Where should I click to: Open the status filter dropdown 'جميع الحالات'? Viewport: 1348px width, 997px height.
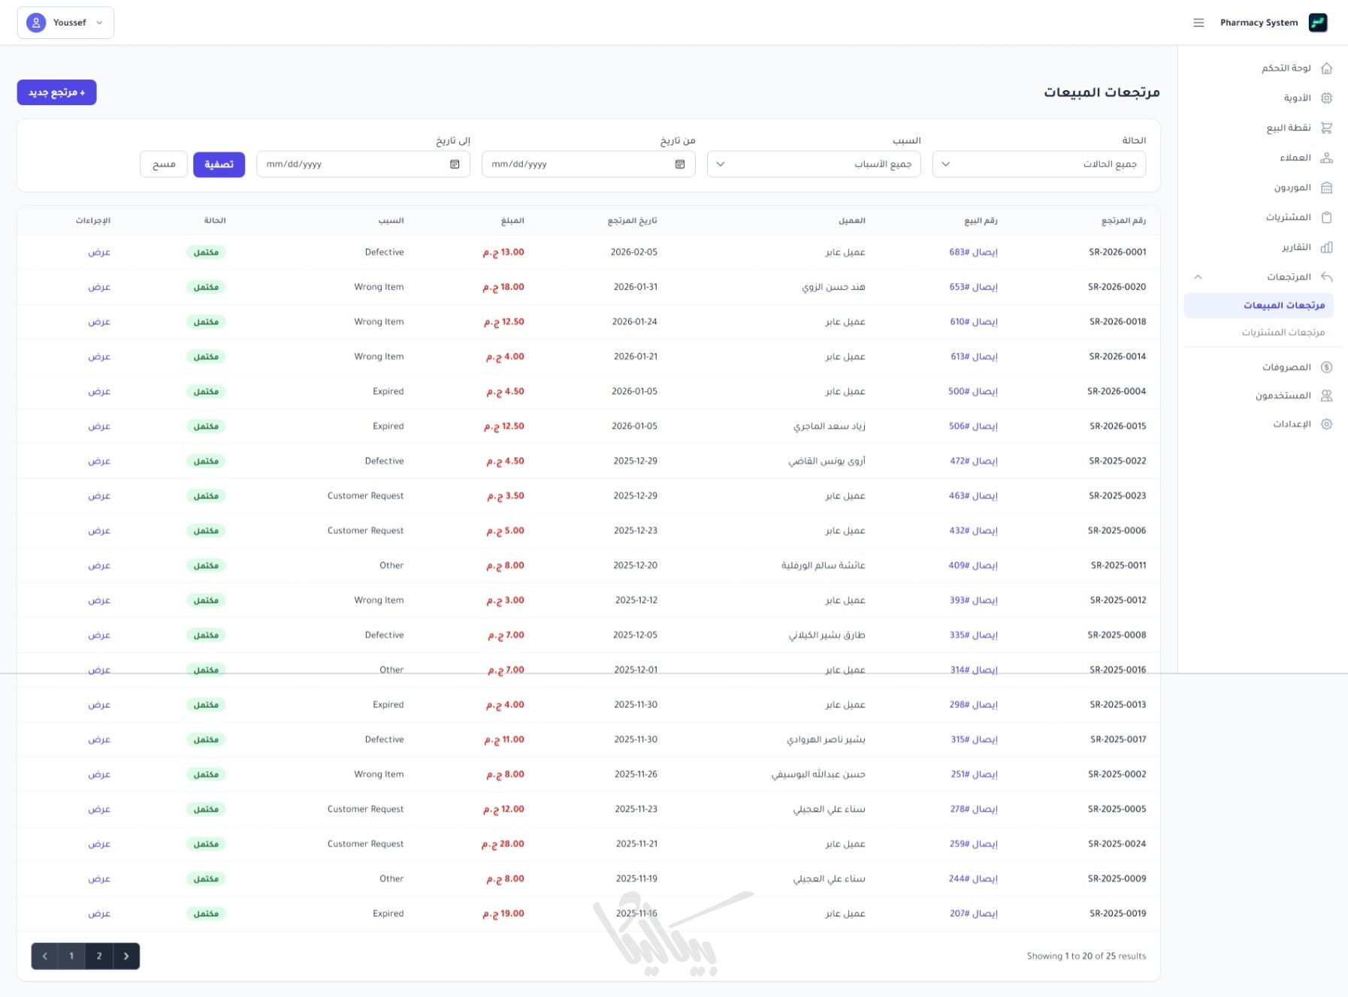pyautogui.click(x=1038, y=164)
